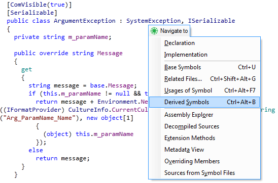Click the Navigate to header title
This screenshot has width=278, height=183.
(174, 31)
